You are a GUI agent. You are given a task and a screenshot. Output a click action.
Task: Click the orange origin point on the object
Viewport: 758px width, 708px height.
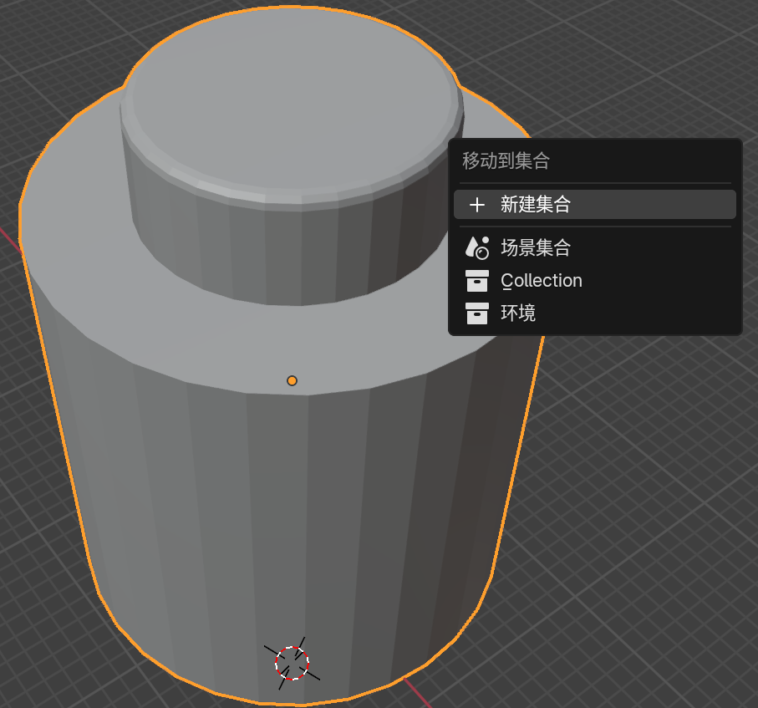(x=292, y=380)
